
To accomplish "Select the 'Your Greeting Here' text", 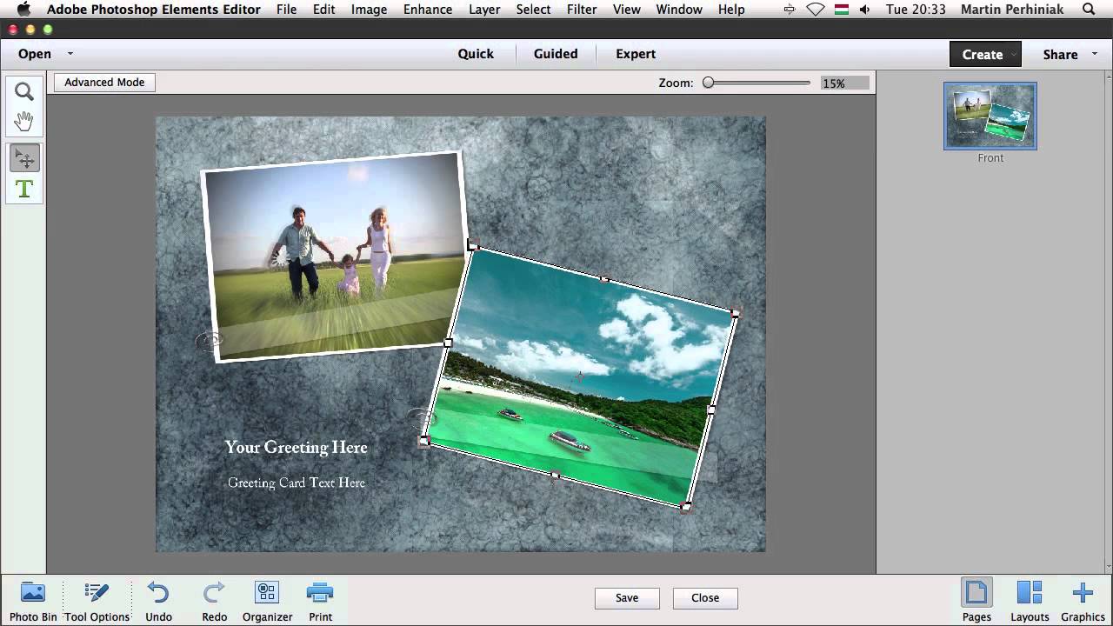I will [297, 447].
